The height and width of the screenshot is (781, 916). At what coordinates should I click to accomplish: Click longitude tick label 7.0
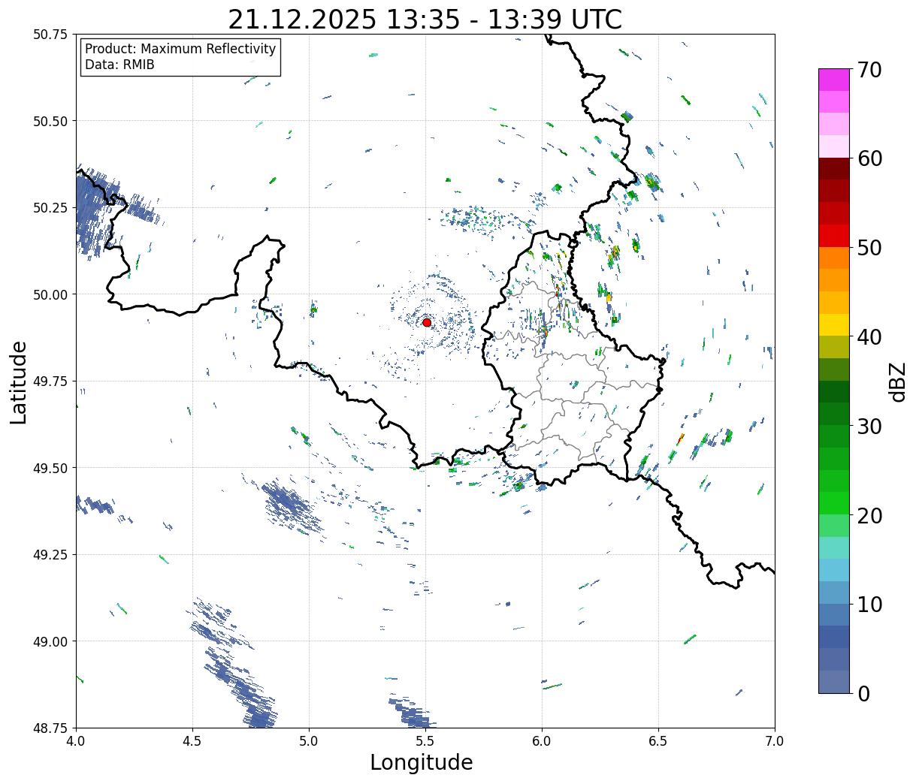pos(775,741)
